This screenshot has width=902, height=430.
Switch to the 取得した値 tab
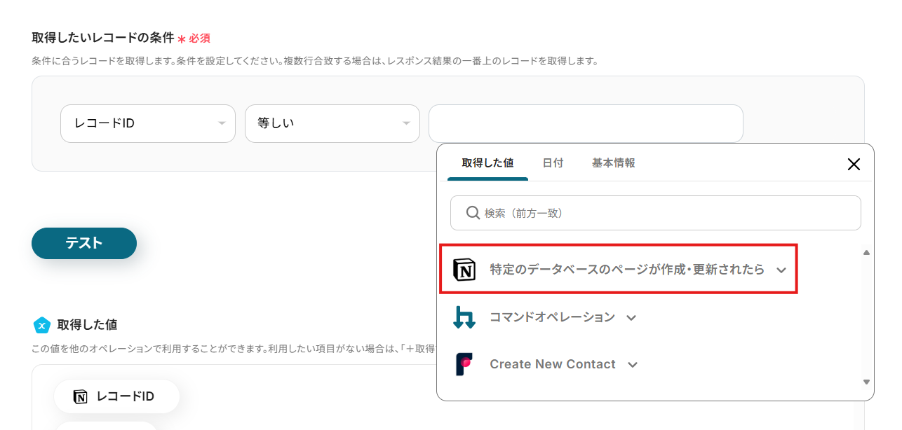[487, 162]
